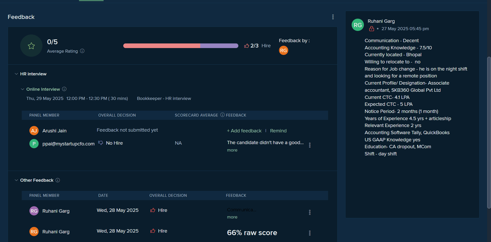
Task: Click the hire ratio progress bar
Action: [x=181, y=46]
